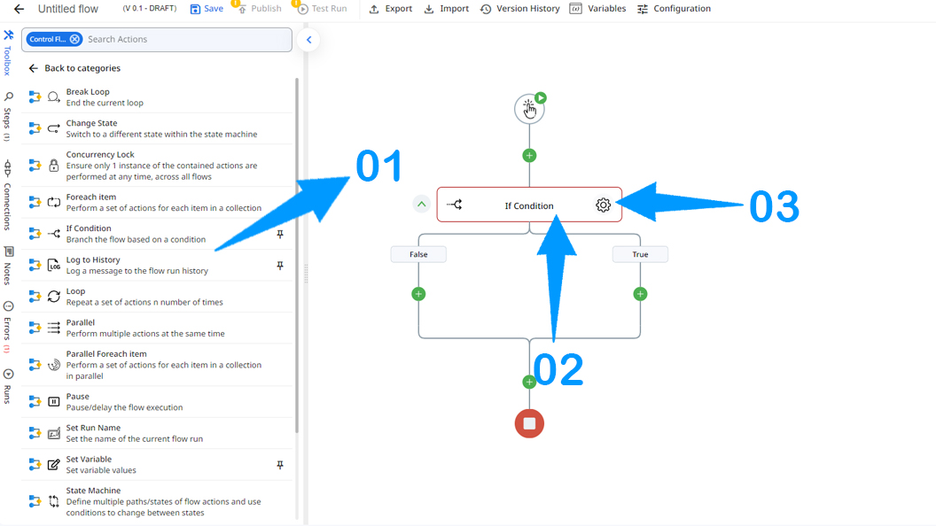The width and height of the screenshot is (936, 526).
Task: Click the Foreach item loop icon
Action: tap(54, 202)
